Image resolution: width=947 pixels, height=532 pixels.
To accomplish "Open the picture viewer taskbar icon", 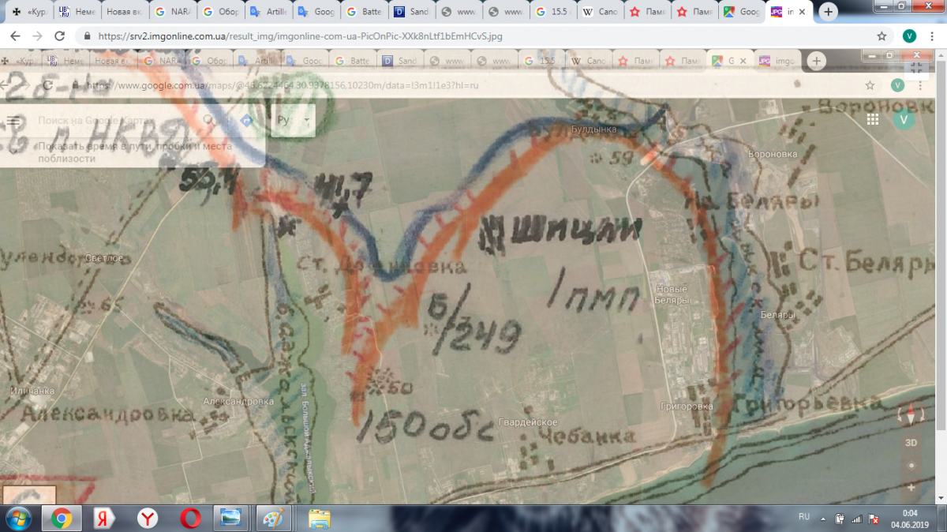I will coord(231,518).
